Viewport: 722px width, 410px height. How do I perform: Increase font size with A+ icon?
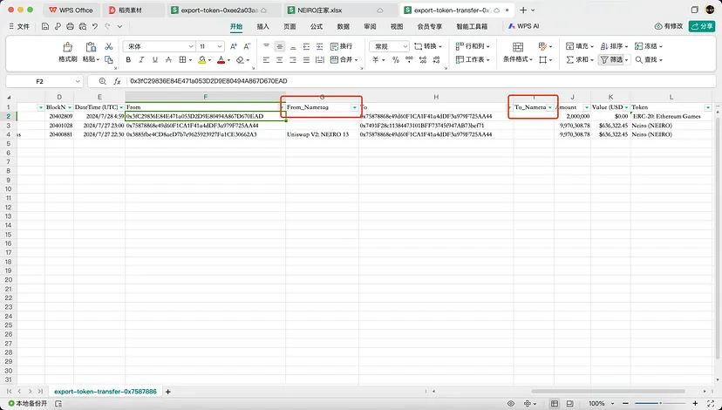point(234,46)
